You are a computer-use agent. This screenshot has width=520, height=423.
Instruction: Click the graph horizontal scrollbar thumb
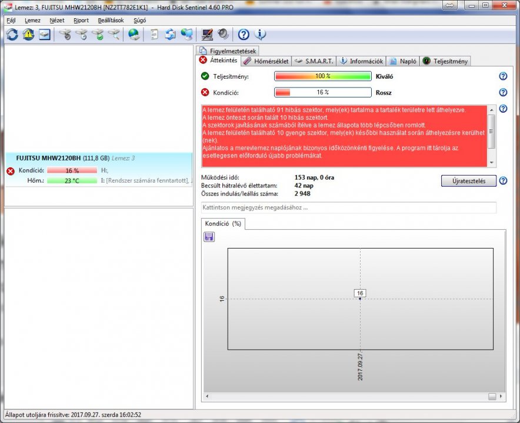coord(492,397)
